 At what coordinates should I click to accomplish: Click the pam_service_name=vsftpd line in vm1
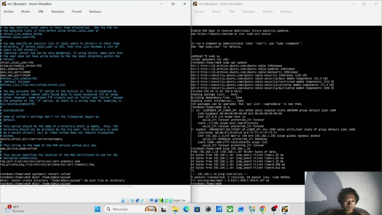[19, 148]
